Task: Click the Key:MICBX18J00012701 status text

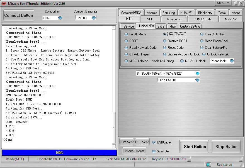Action: click(x=169, y=159)
